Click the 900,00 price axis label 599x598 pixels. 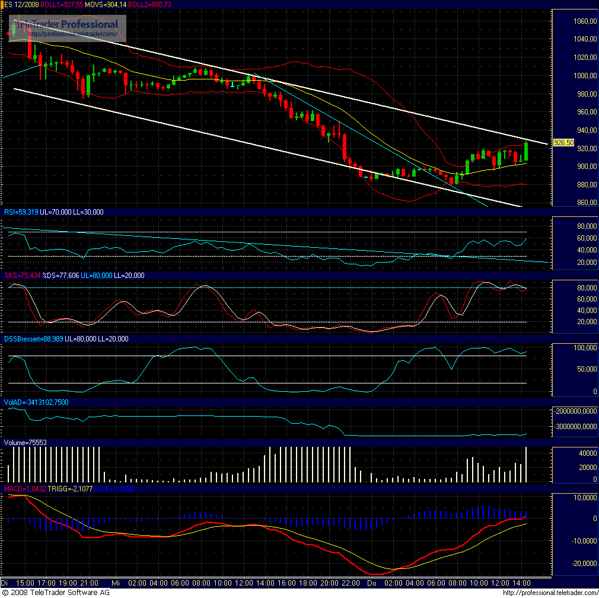click(587, 167)
